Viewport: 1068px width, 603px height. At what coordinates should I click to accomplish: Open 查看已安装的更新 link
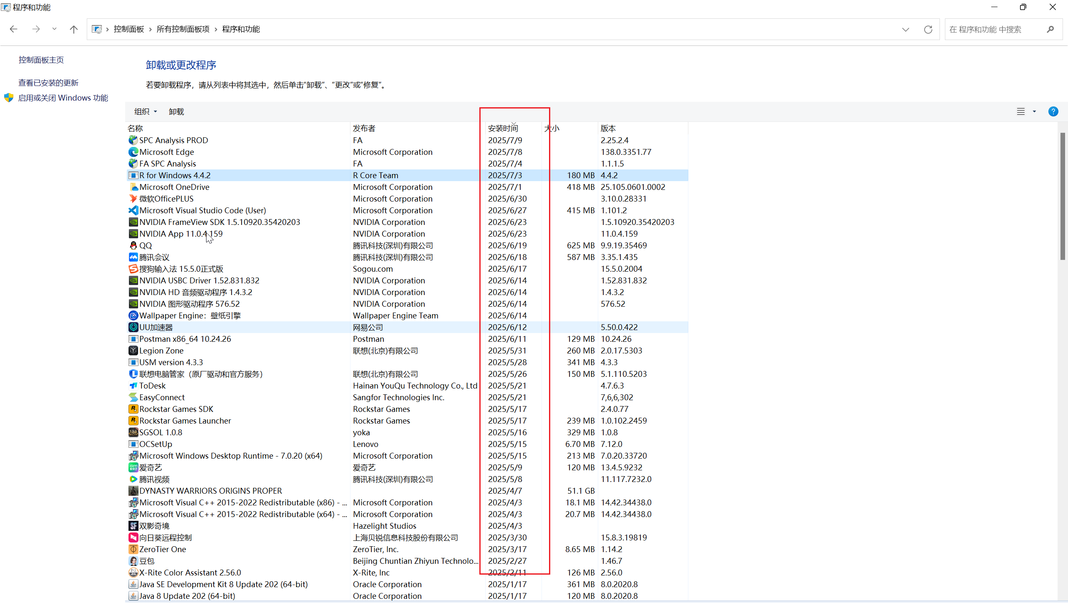click(x=48, y=83)
